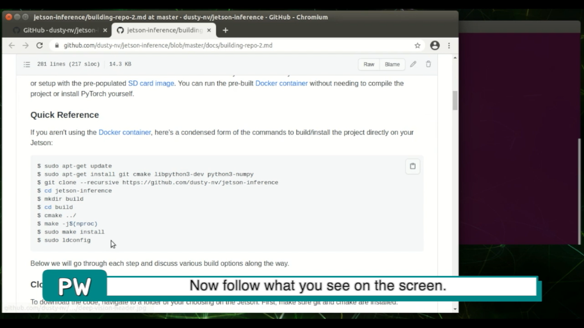Reload the page with the refresh icon

tap(40, 46)
